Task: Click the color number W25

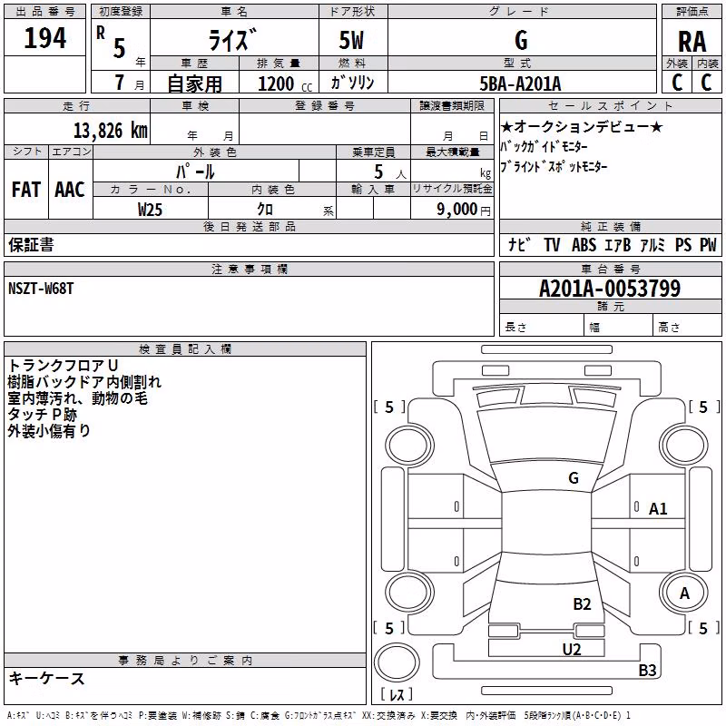Action: point(150,210)
